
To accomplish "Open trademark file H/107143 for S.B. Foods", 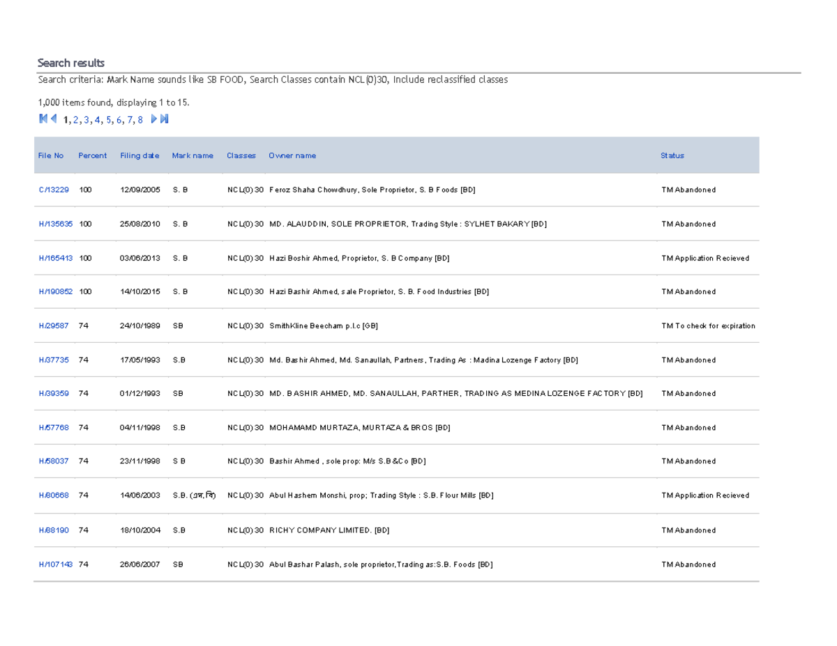I will click(x=55, y=564).
